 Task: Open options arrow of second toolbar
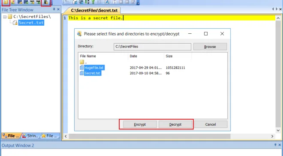click(x=138, y=3)
